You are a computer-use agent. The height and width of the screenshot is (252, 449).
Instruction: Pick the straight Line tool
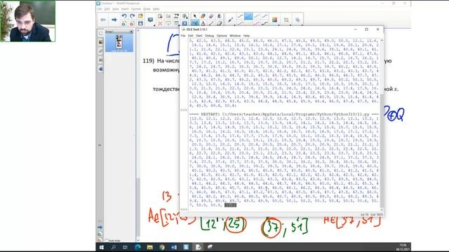tap(211, 23)
